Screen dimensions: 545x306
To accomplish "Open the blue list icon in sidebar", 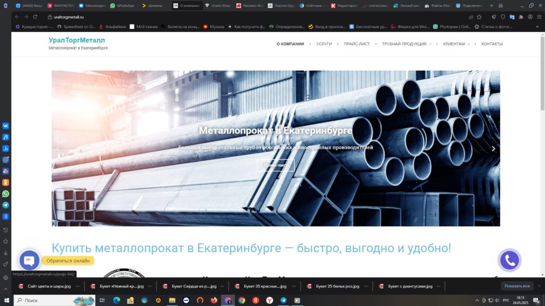I will point(5,217).
